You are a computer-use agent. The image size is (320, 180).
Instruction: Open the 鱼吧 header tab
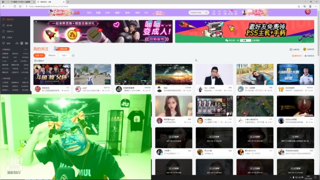[x=137, y=12]
